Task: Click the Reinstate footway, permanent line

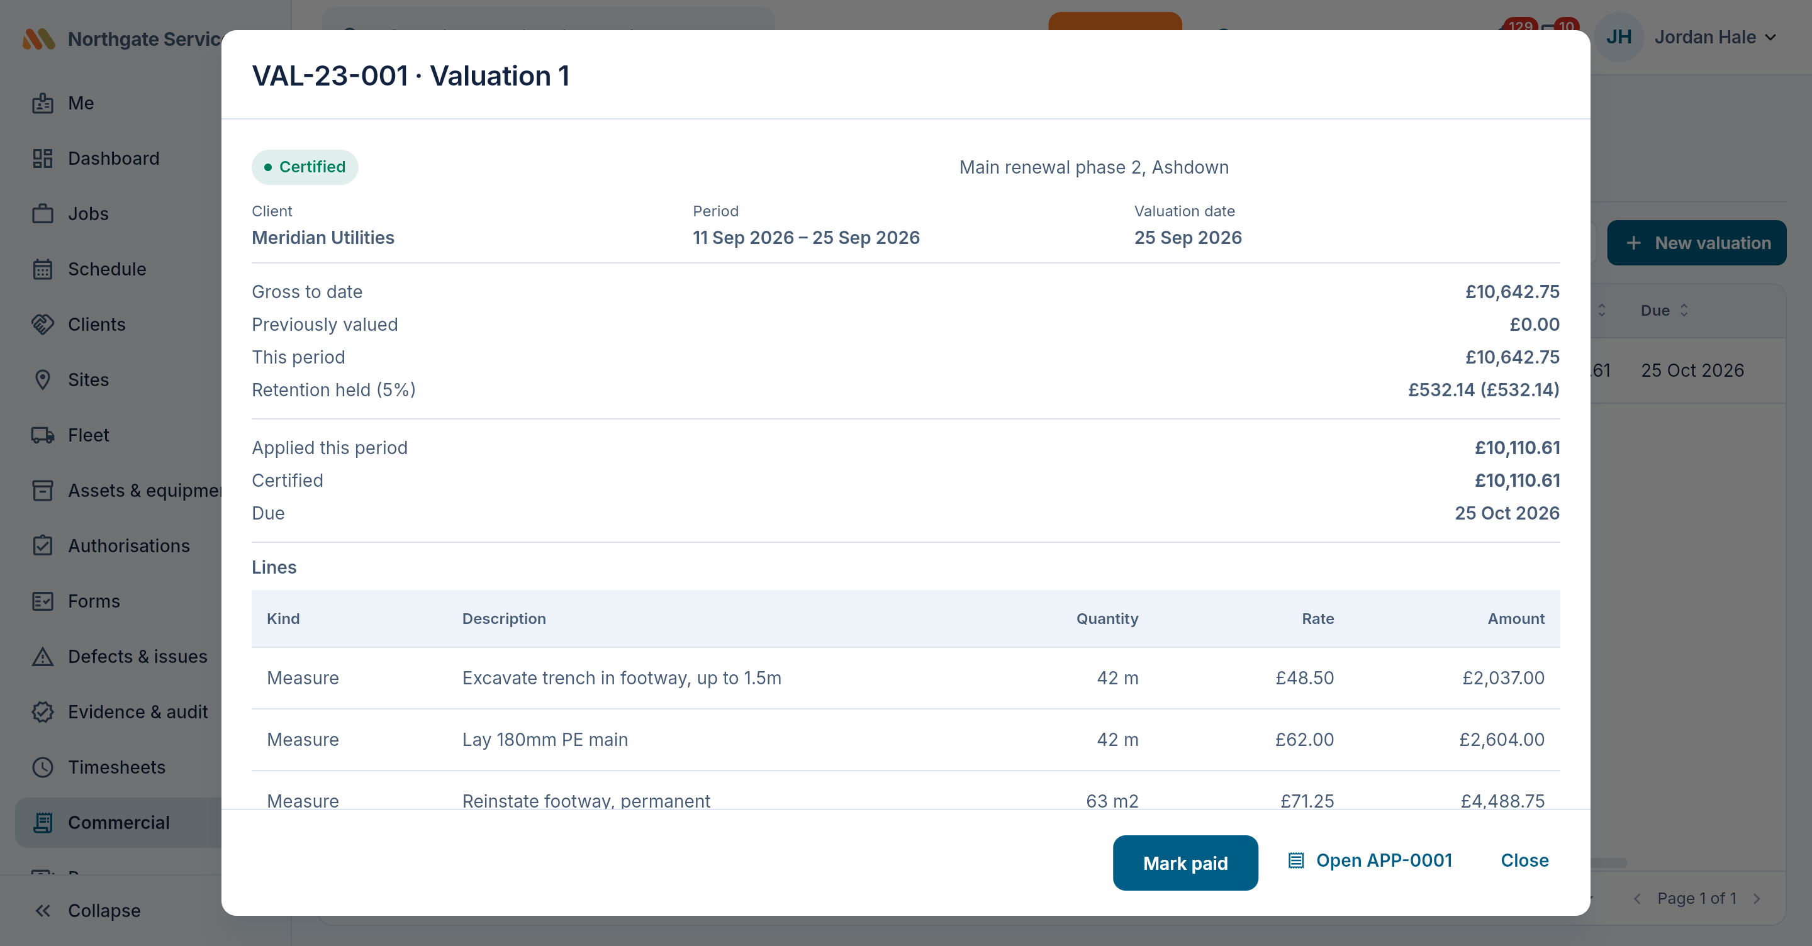Action: click(x=905, y=791)
